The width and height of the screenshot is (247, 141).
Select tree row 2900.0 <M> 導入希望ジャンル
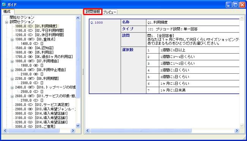click(46, 109)
